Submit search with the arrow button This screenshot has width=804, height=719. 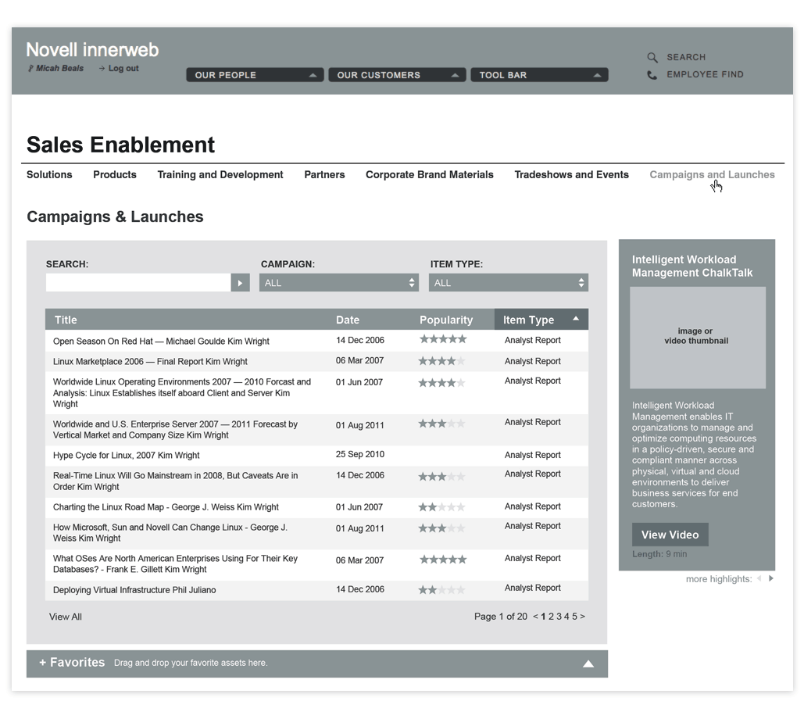point(240,283)
